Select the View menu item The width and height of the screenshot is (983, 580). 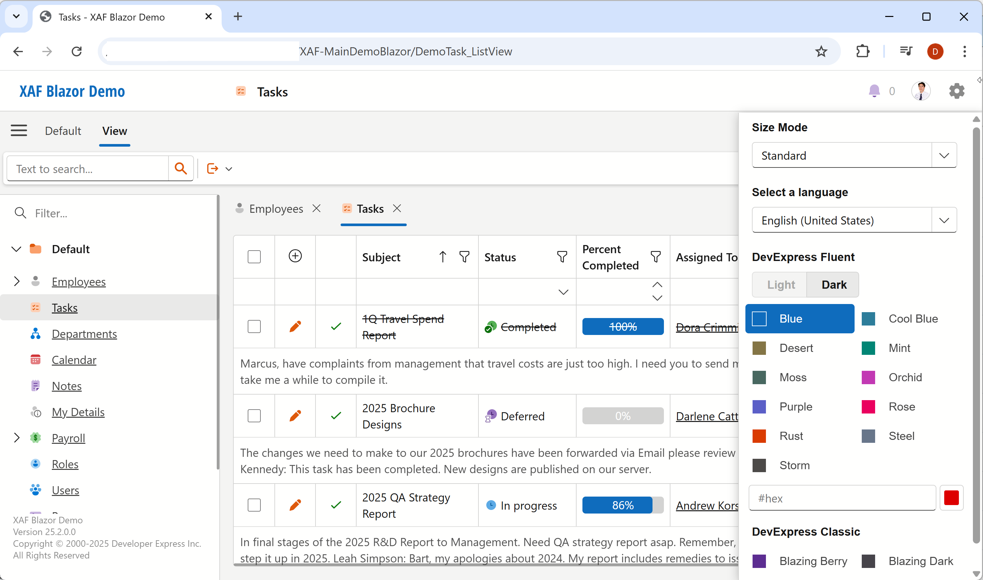pyautogui.click(x=114, y=131)
